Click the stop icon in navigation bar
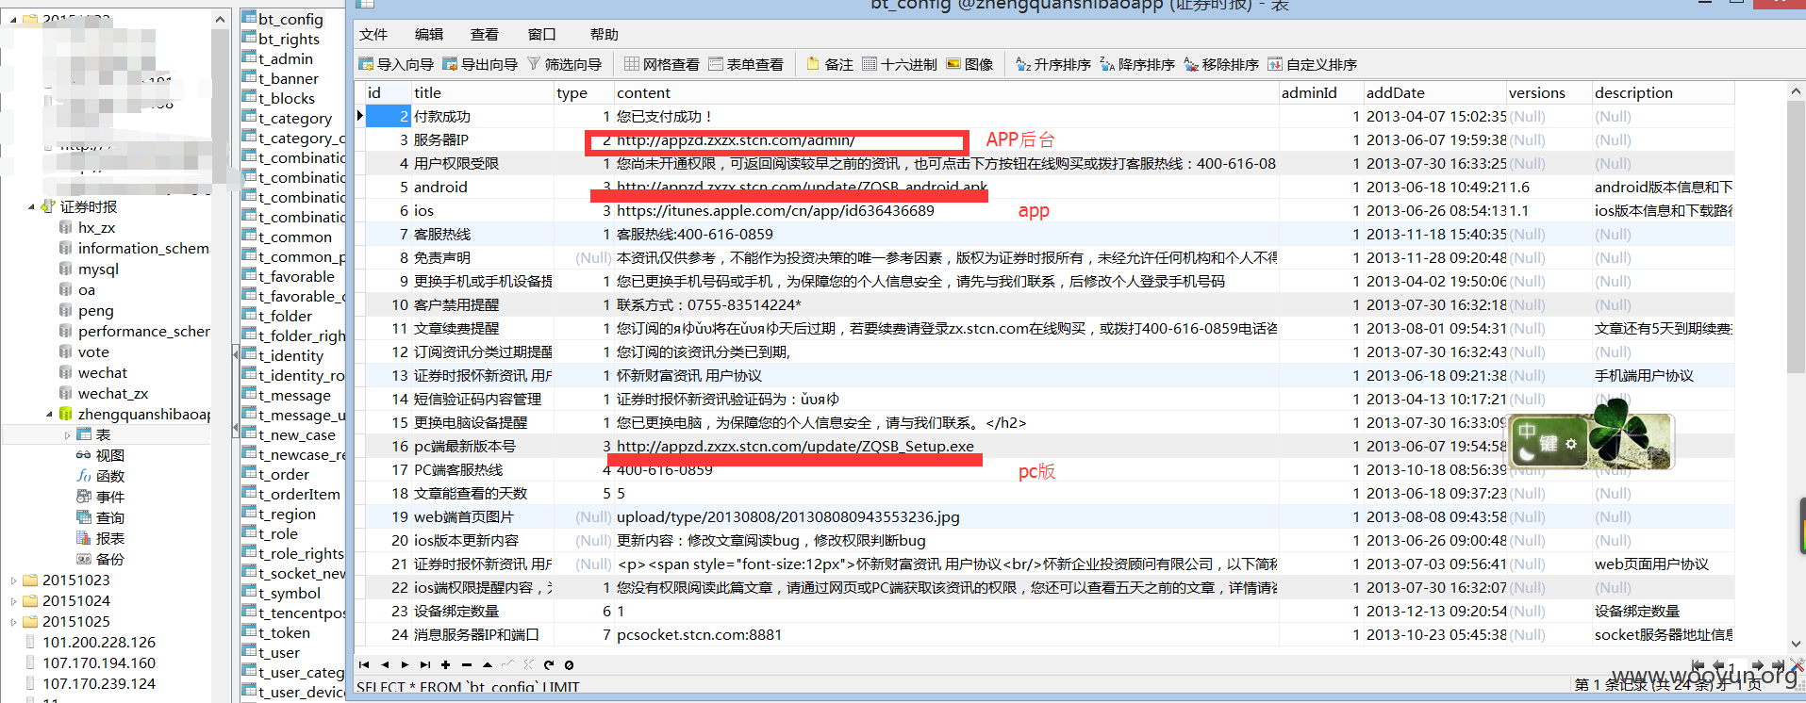1806x703 pixels. (x=569, y=664)
